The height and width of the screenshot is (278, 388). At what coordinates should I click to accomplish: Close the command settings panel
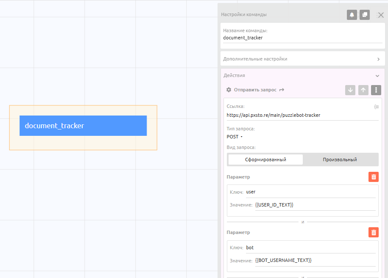point(380,15)
